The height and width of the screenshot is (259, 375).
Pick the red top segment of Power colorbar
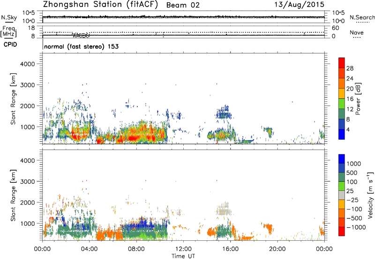point(342,63)
